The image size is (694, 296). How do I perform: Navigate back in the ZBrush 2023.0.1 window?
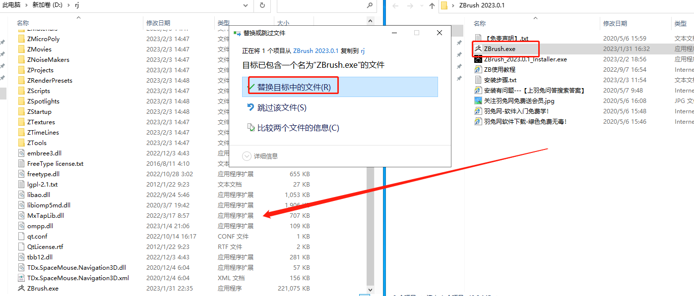pyautogui.click(x=395, y=5)
